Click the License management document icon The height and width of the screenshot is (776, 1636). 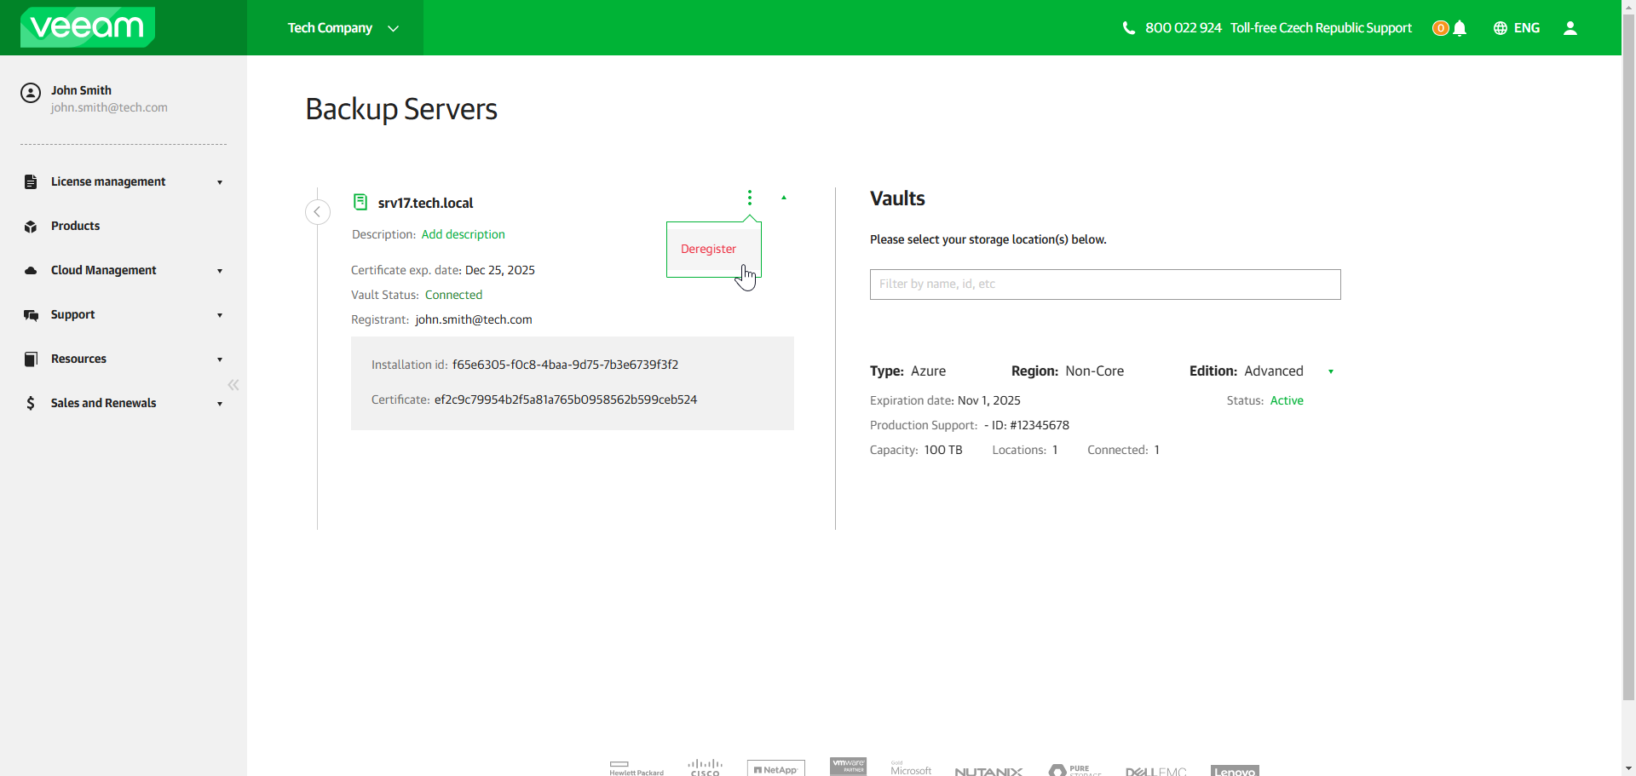[31, 181]
